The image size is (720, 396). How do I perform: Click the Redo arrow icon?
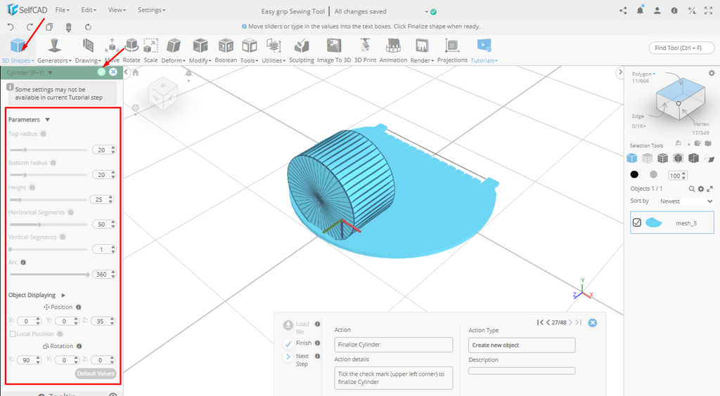(x=30, y=27)
